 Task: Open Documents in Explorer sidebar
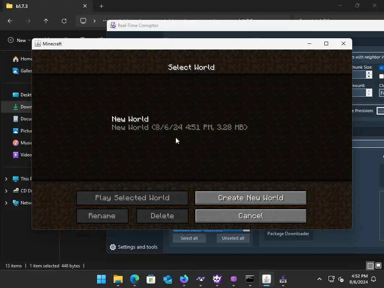22,119
